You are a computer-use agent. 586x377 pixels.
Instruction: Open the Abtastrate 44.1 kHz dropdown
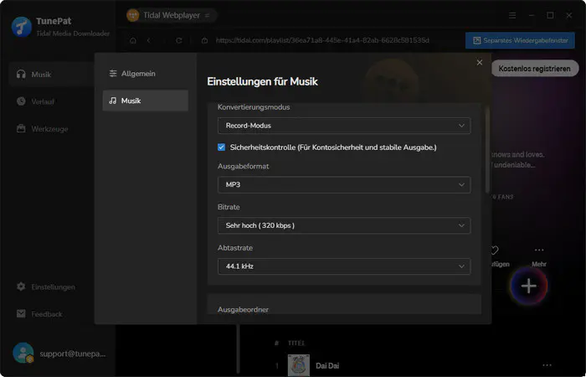[x=344, y=266]
